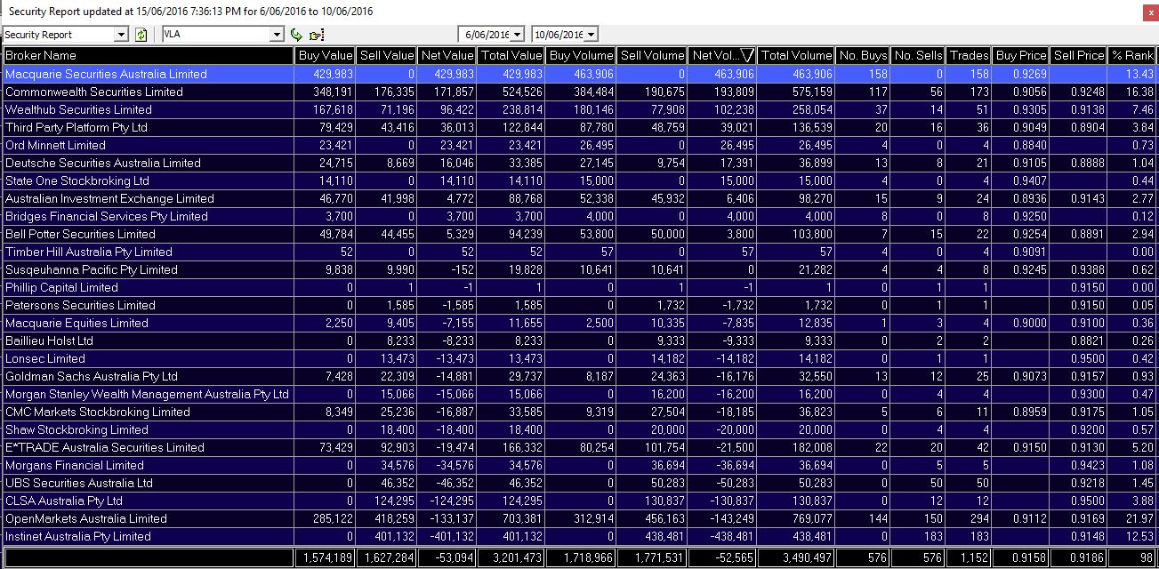Screen dimensions: 1159x569
Task: Click Instinet net volume -438,481 cell
Action: [x=722, y=536]
